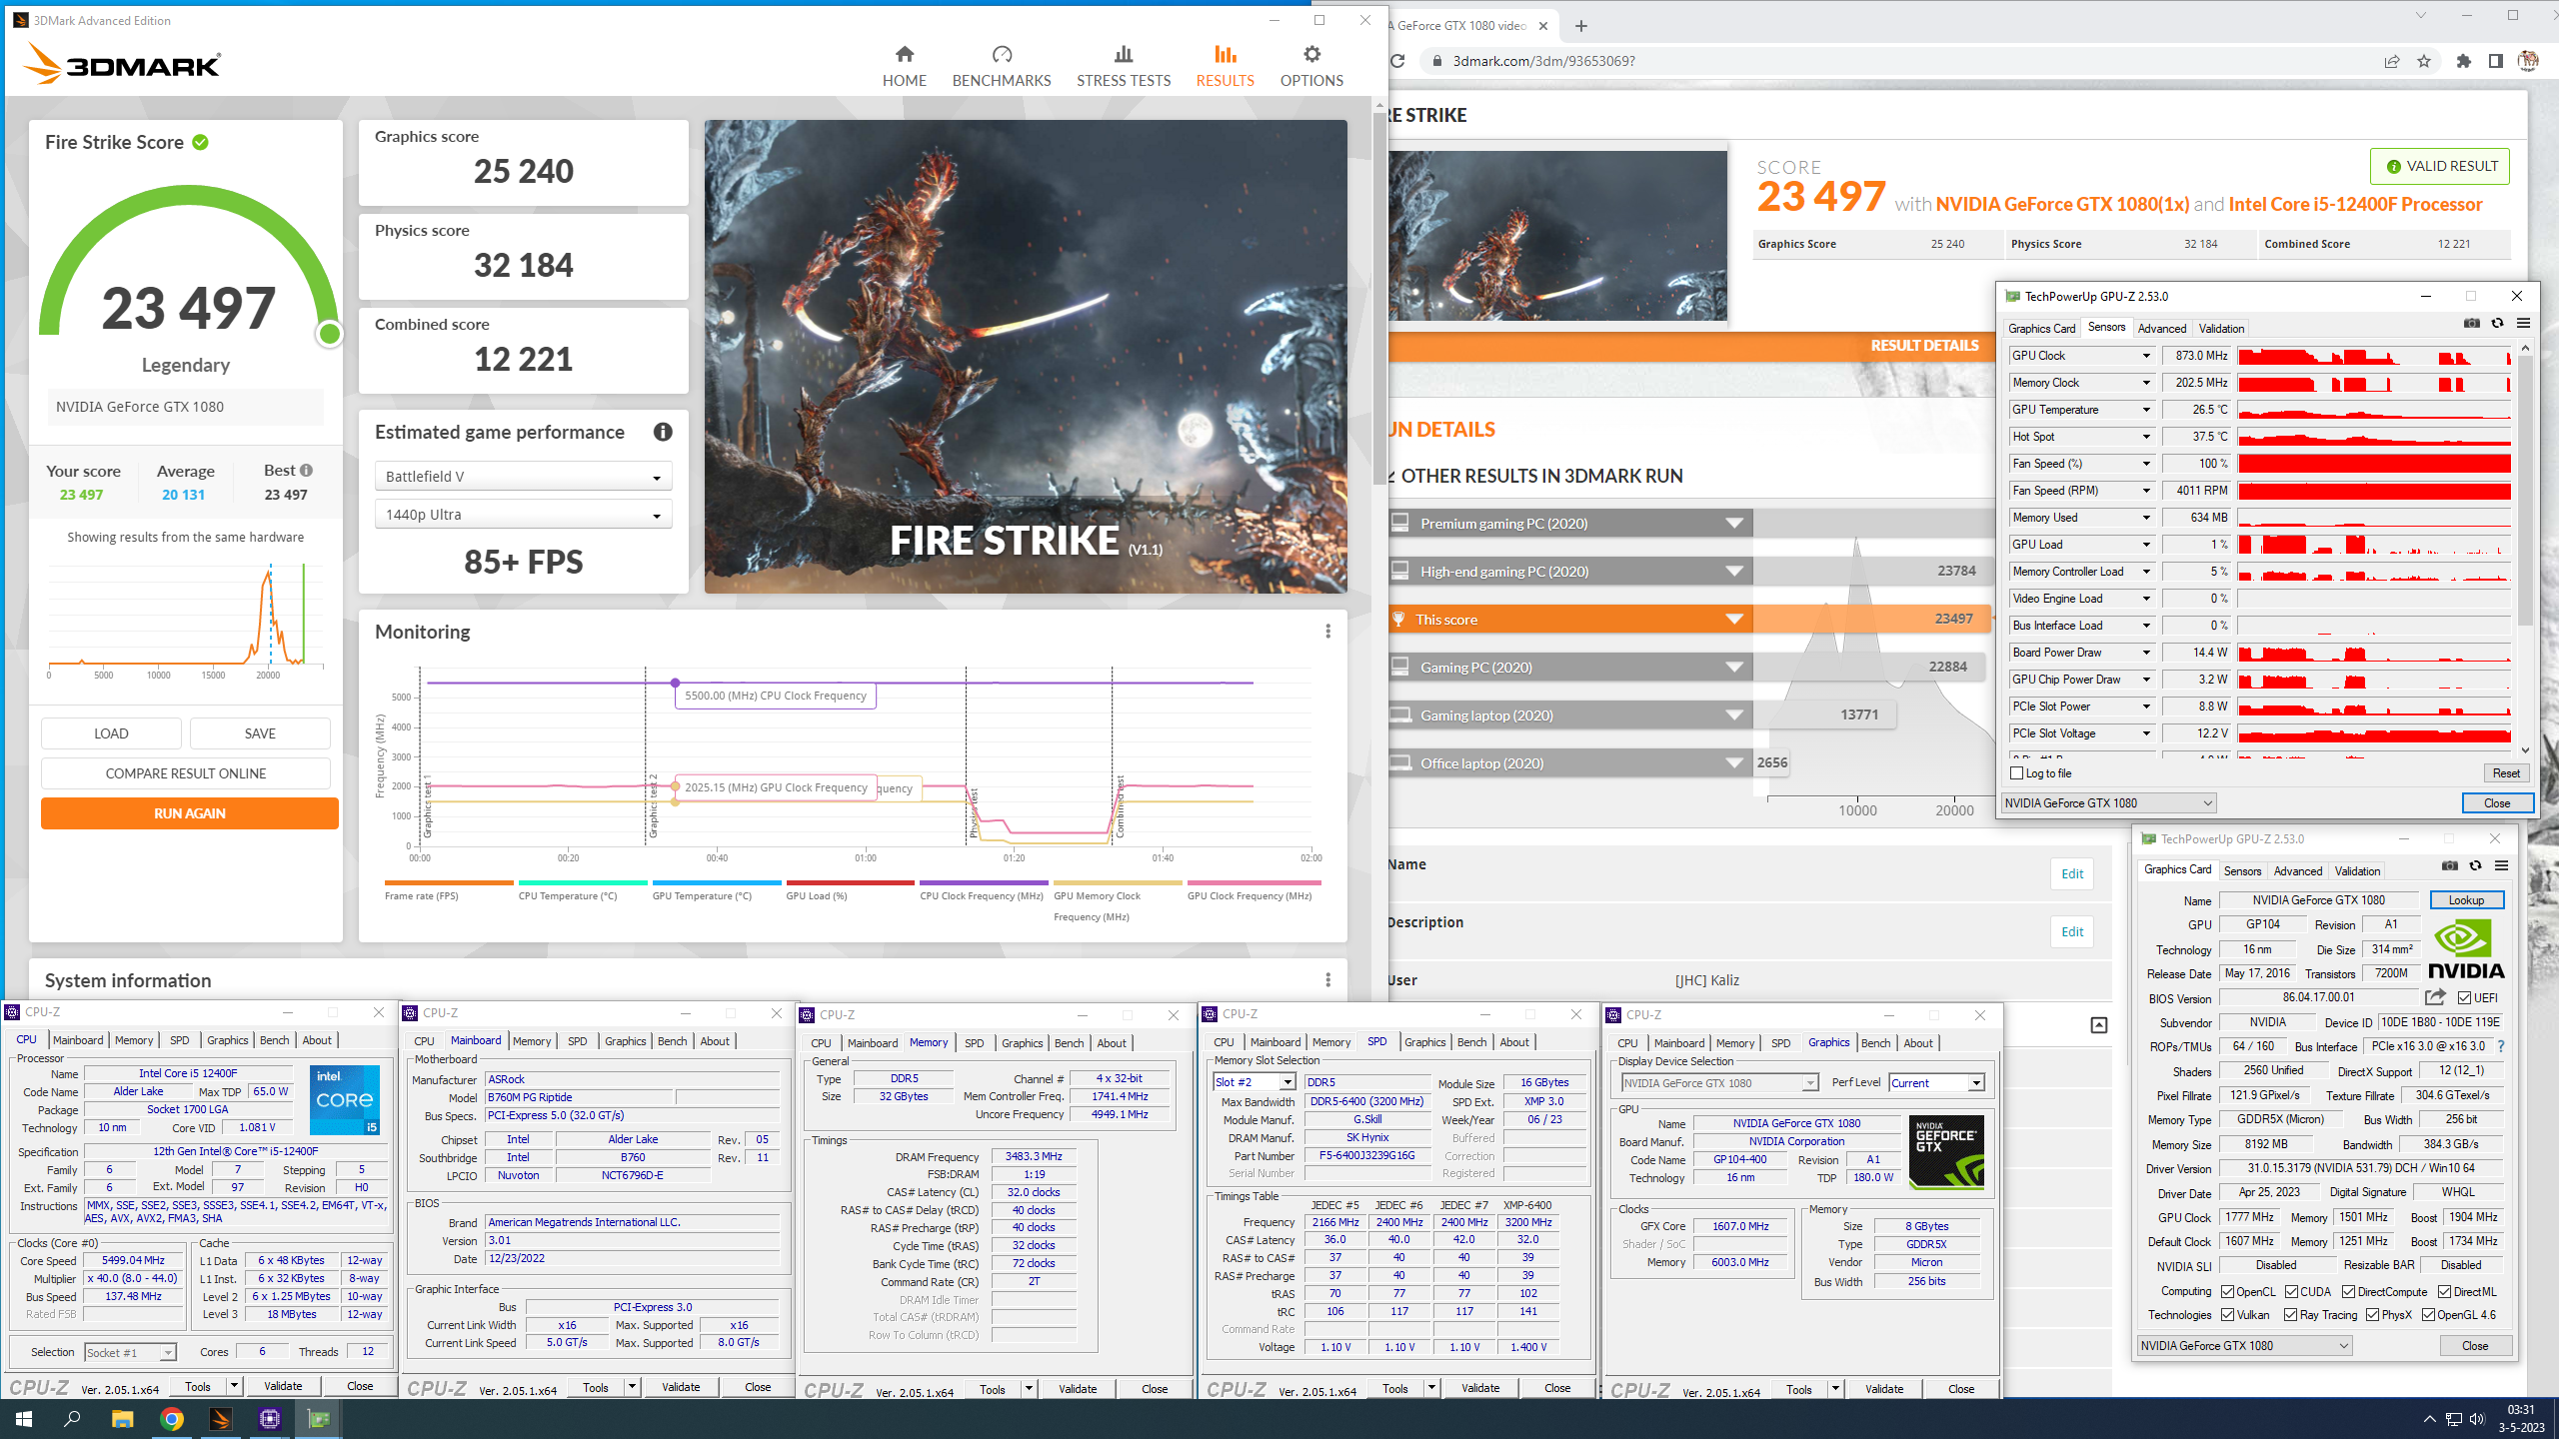The height and width of the screenshot is (1439, 2559).
Task: Open Mainboard tab in first CPU-Z window
Action: pos(78,1039)
